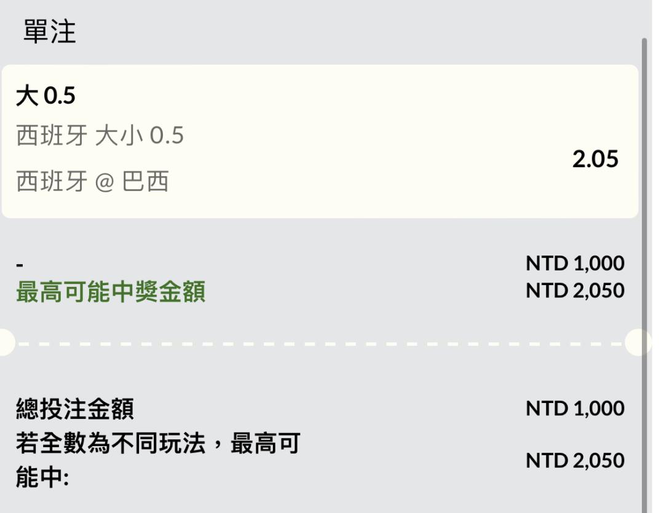Click the green 最高可能中獎金額 label
Screen dimensions: 664x513
pyautogui.click(x=111, y=292)
